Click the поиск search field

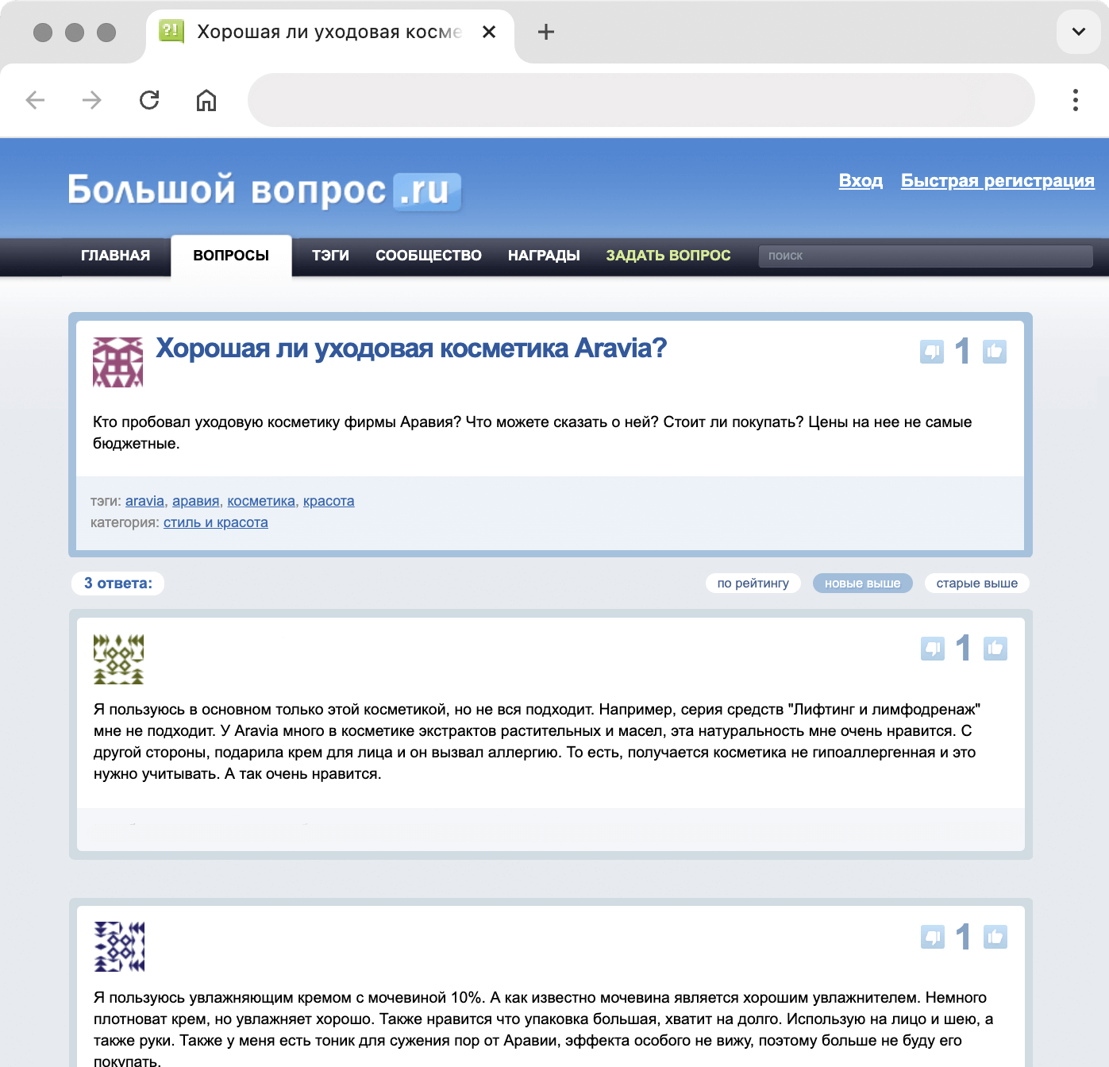click(926, 256)
